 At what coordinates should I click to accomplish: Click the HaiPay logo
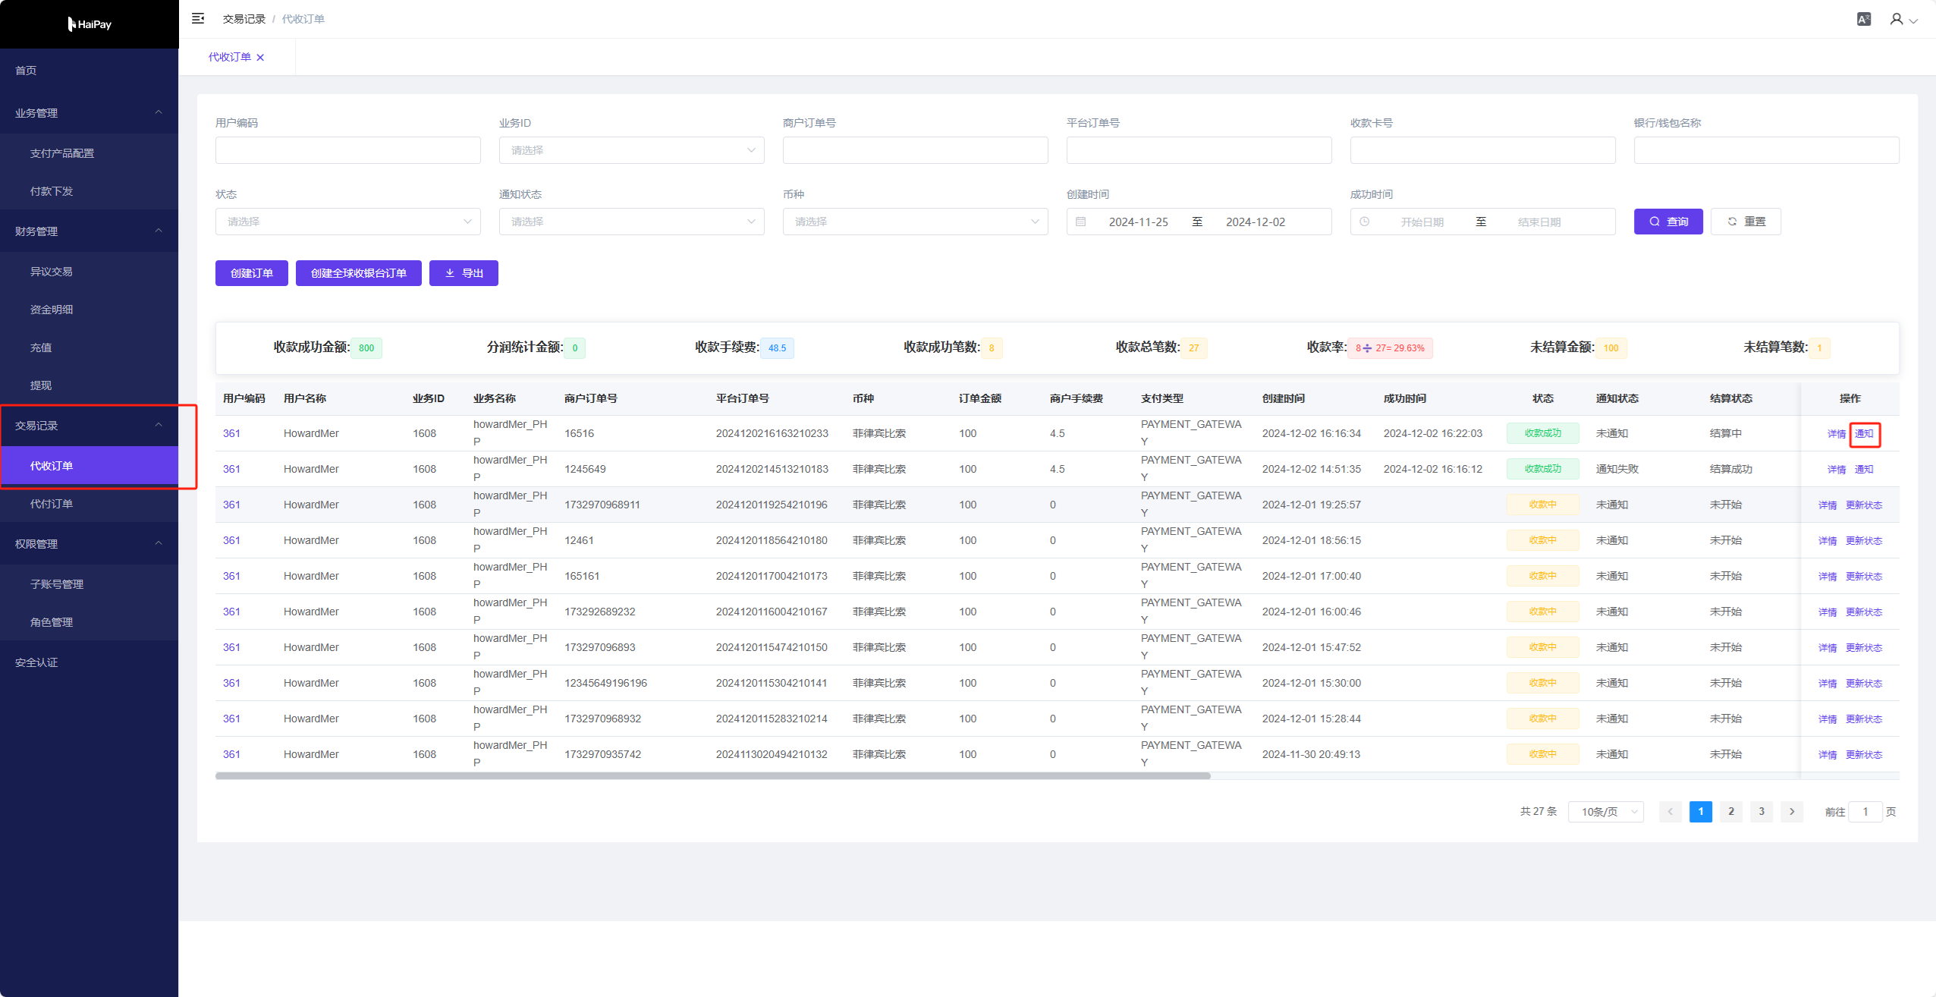[x=89, y=24]
